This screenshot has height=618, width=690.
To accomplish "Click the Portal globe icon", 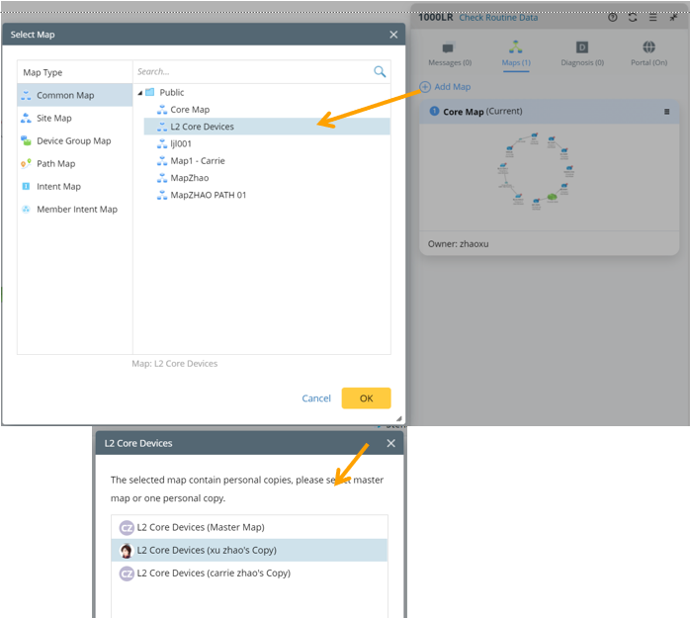I will [x=648, y=47].
